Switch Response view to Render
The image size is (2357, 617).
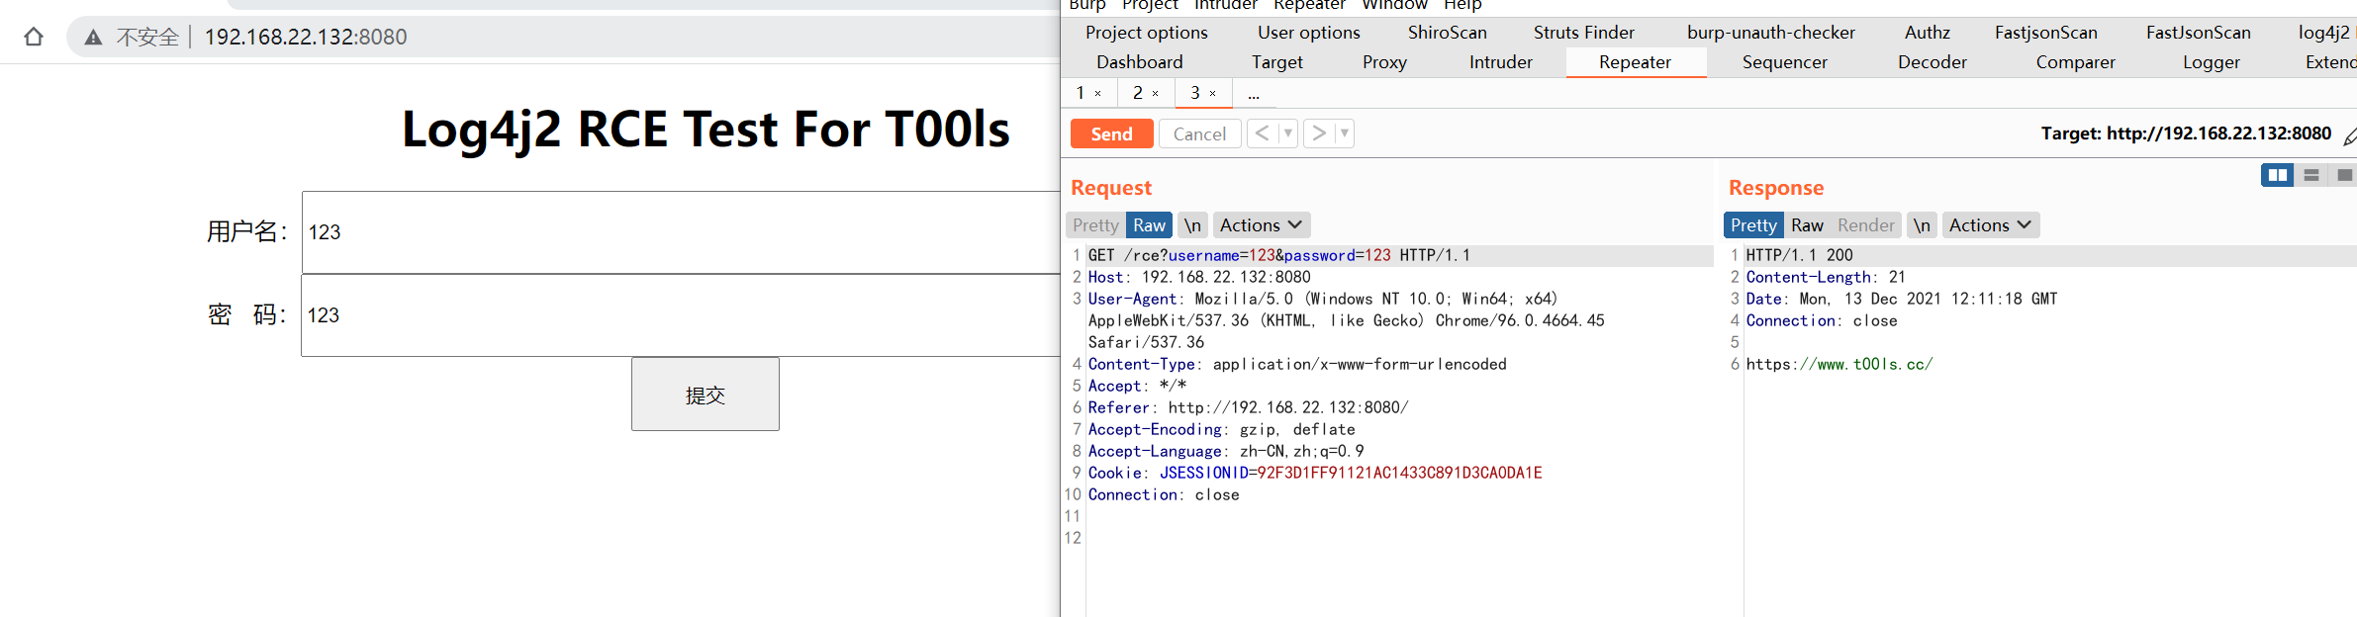[x=1865, y=225]
